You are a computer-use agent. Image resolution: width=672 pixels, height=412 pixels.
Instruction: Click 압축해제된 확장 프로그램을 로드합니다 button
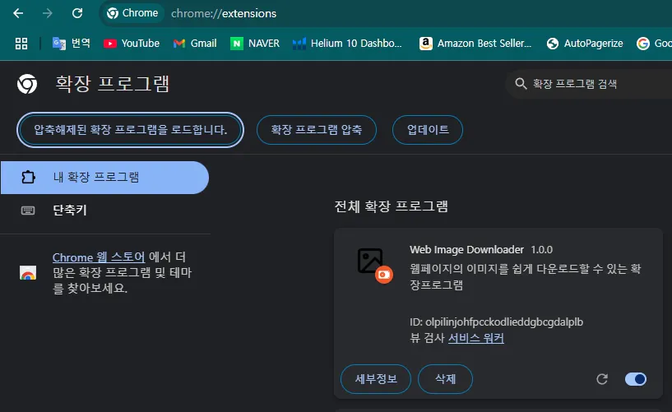click(130, 130)
